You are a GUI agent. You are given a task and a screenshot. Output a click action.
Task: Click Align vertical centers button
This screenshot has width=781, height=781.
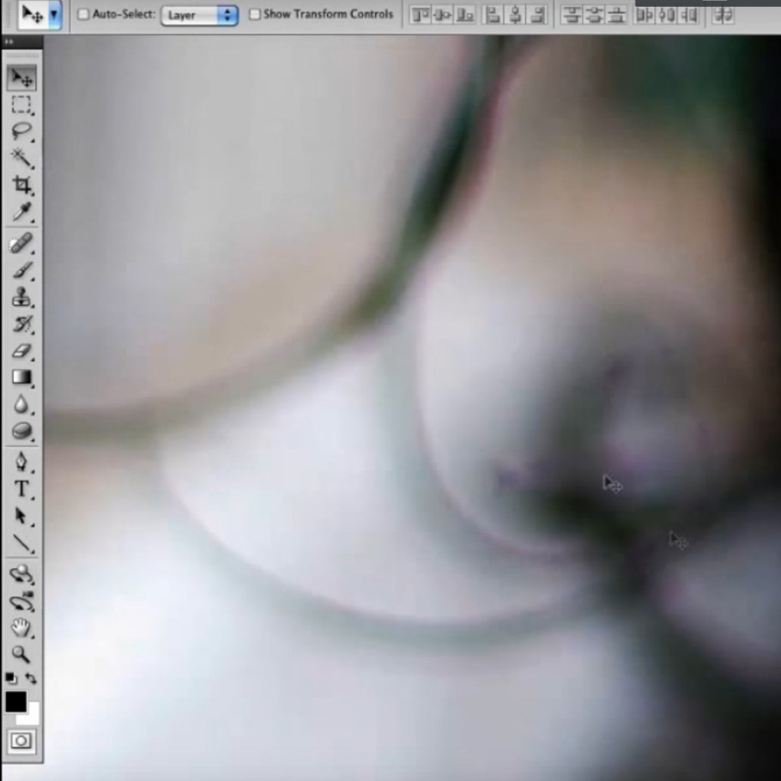442,15
